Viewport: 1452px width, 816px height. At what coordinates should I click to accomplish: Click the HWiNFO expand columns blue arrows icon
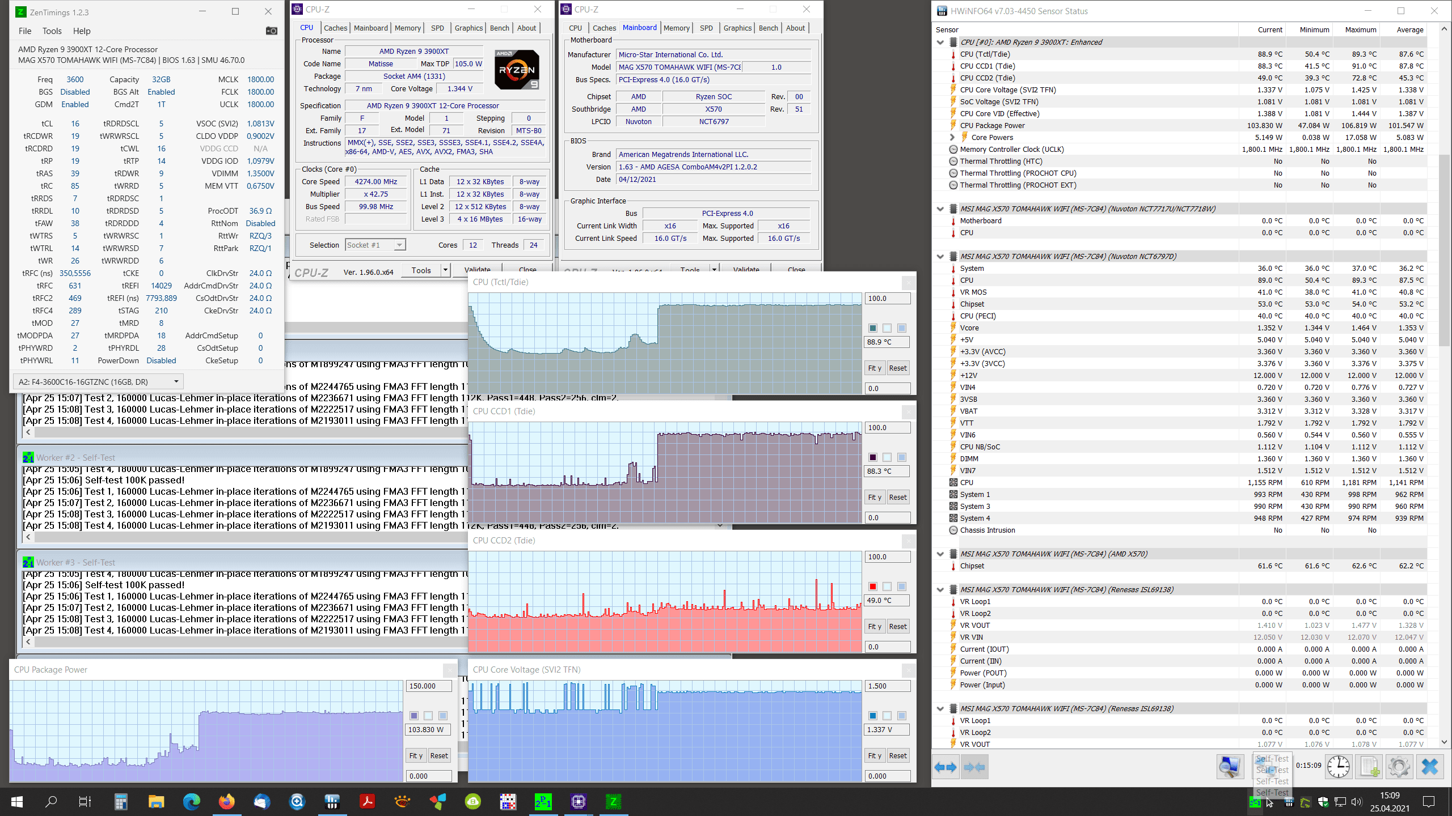[946, 767]
